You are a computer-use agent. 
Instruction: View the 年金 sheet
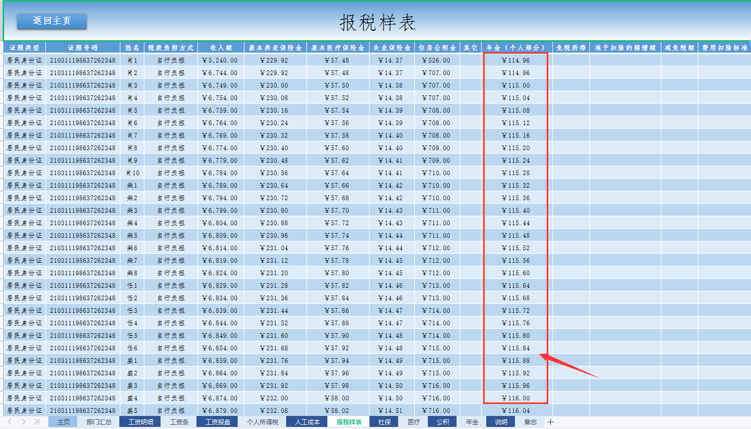tap(471, 422)
